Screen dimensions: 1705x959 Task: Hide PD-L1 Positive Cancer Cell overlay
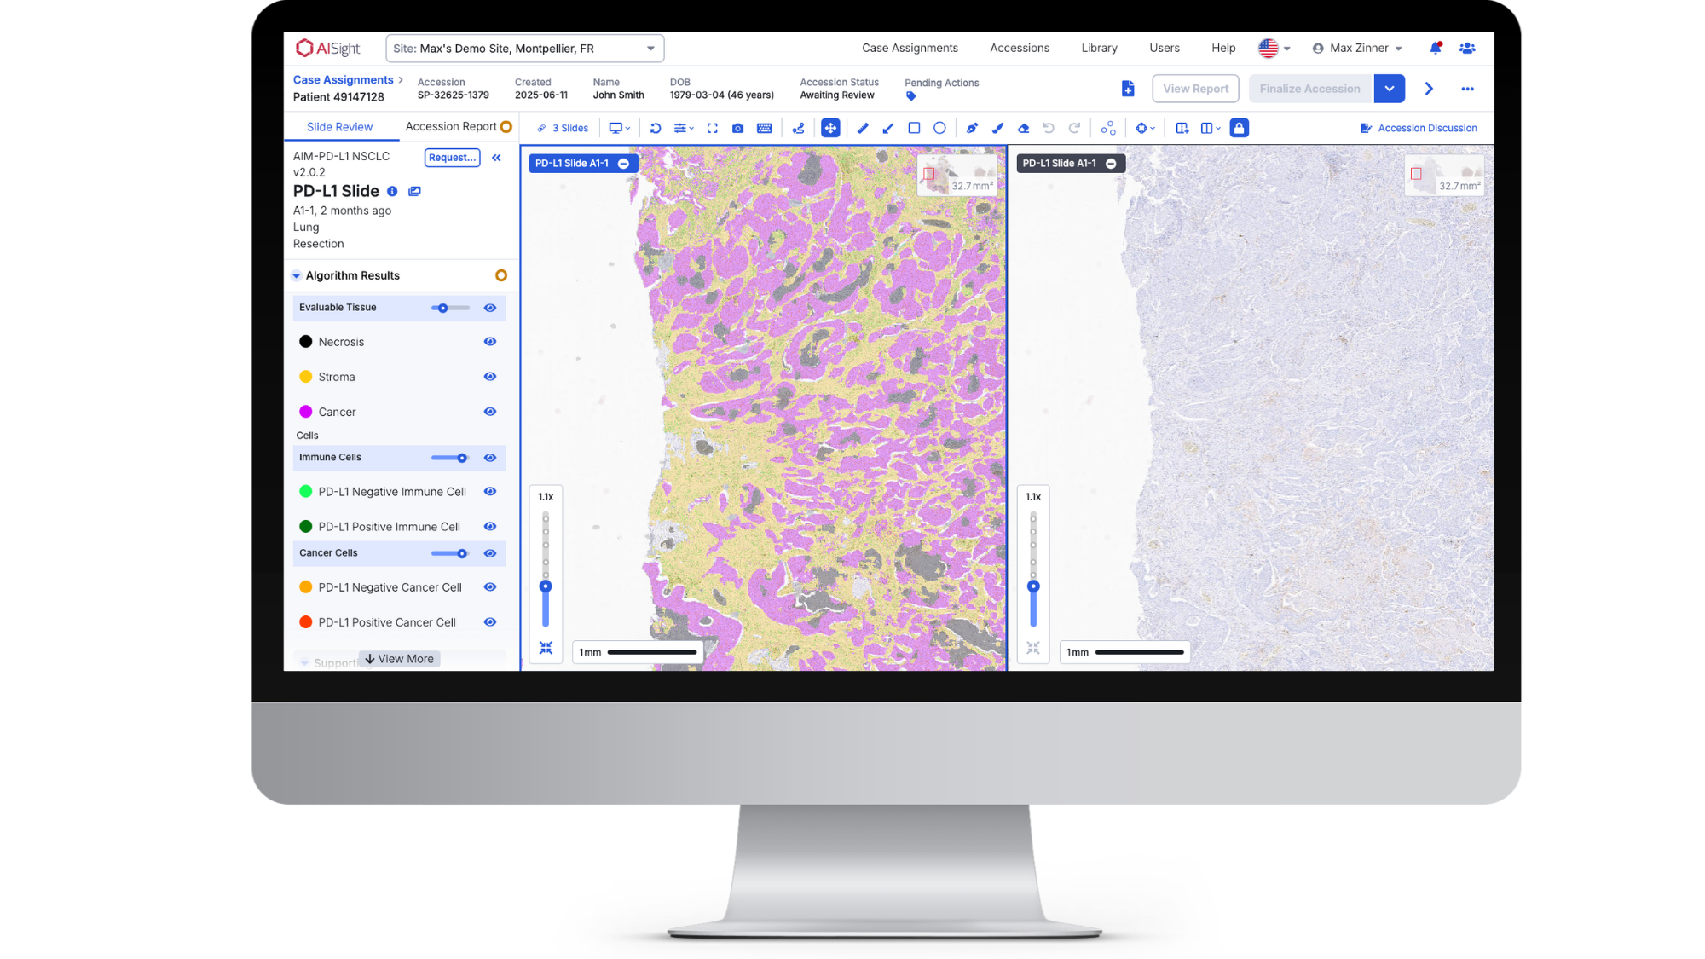pyautogui.click(x=489, y=622)
